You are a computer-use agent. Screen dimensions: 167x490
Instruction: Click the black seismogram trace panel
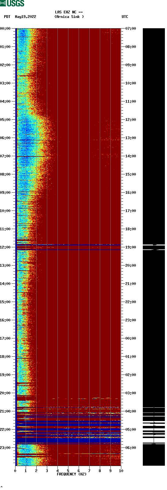pyautogui.click(x=154, y=247)
